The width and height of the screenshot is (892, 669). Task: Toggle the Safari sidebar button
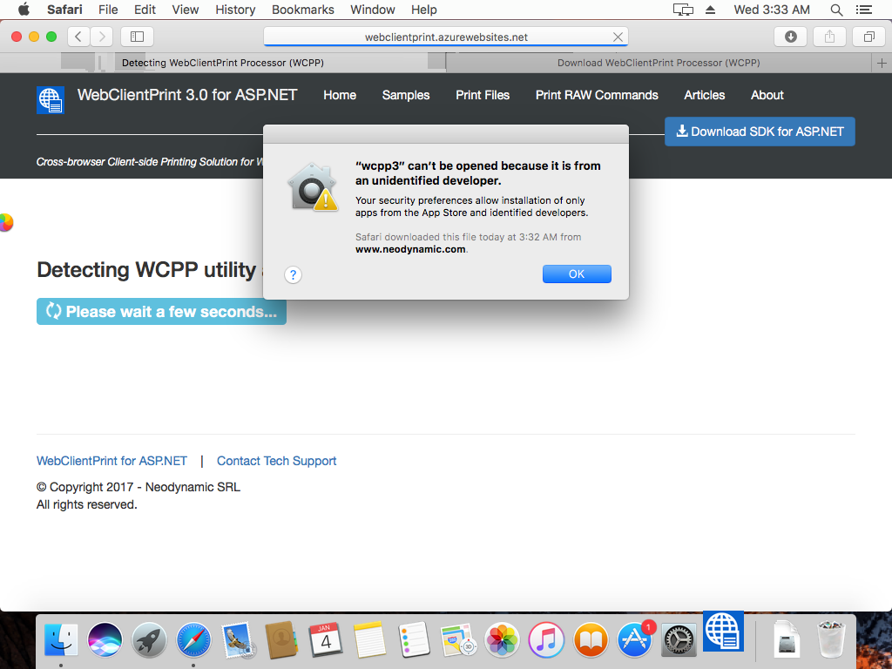pyautogui.click(x=137, y=37)
